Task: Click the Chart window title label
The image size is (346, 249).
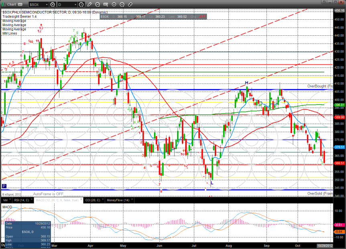Action: coord(12,4)
